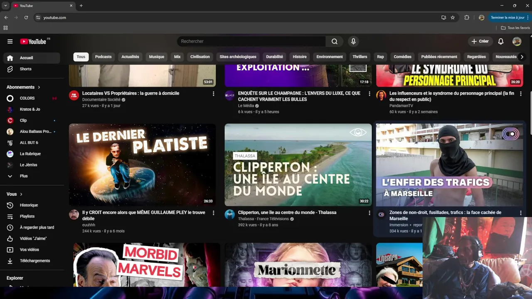Open the account avatar menu
The image size is (532, 299).
[x=517, y=41]
